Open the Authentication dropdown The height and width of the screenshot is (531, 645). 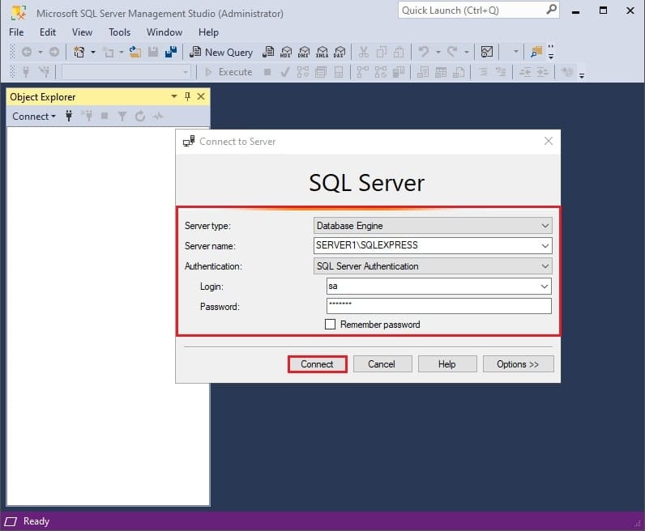pyautogui.click(x=433, y=266)
